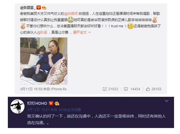Open the 灯灯HOHO avatar picture
180x134 pixels.
point(18,106)
